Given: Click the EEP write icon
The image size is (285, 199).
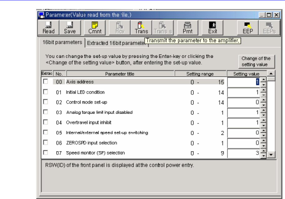Looking at the screenshot, I should click(x=248, y=28).
